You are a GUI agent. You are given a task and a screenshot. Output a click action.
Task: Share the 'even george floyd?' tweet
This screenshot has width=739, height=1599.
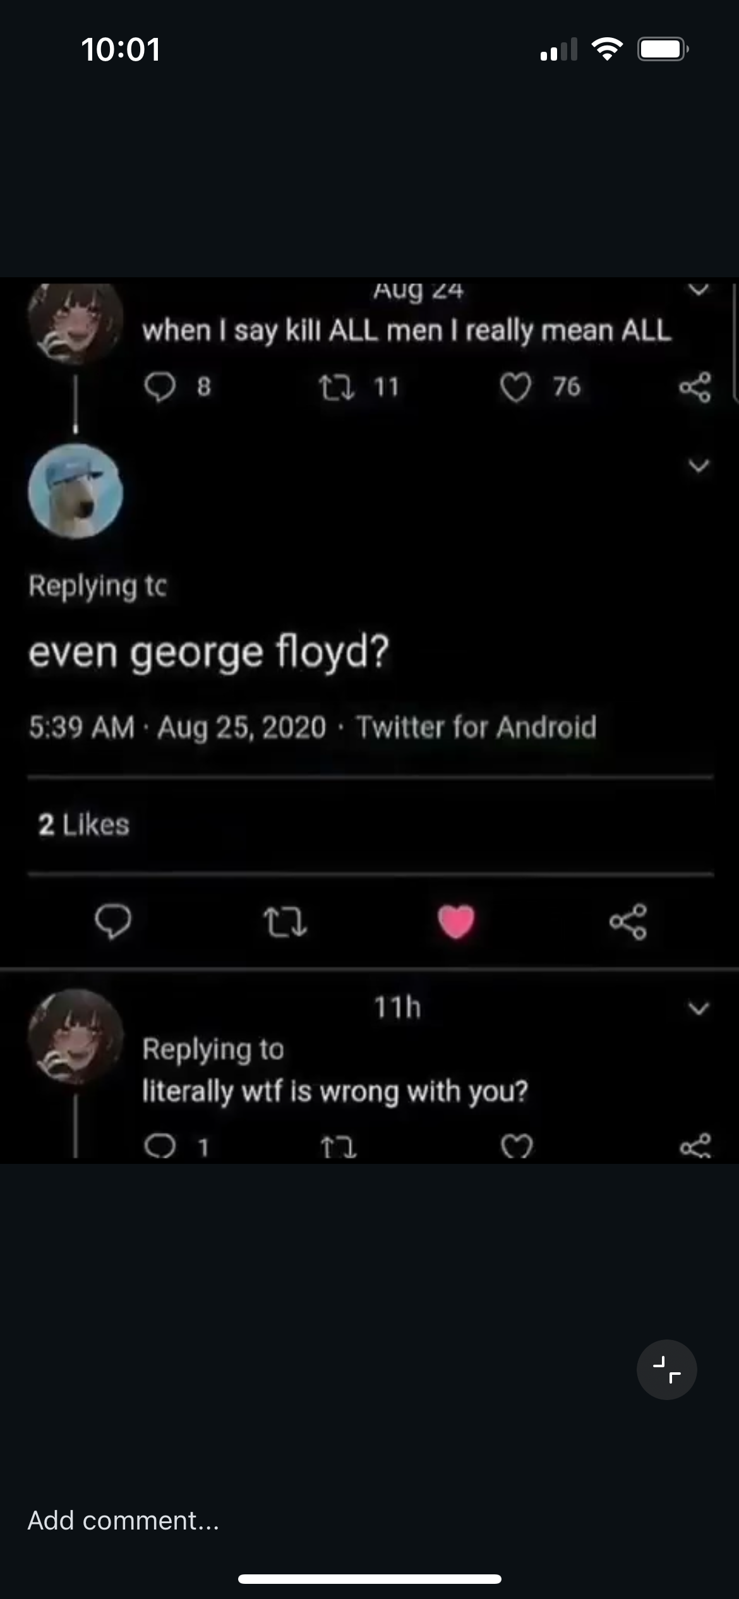click(x=628, y=922)
